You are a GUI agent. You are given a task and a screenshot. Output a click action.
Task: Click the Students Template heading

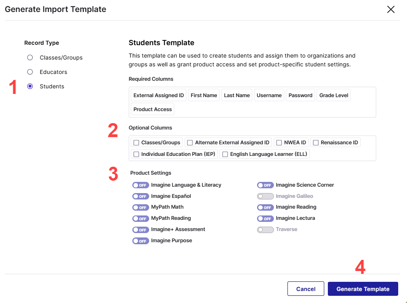pos(162,42)
